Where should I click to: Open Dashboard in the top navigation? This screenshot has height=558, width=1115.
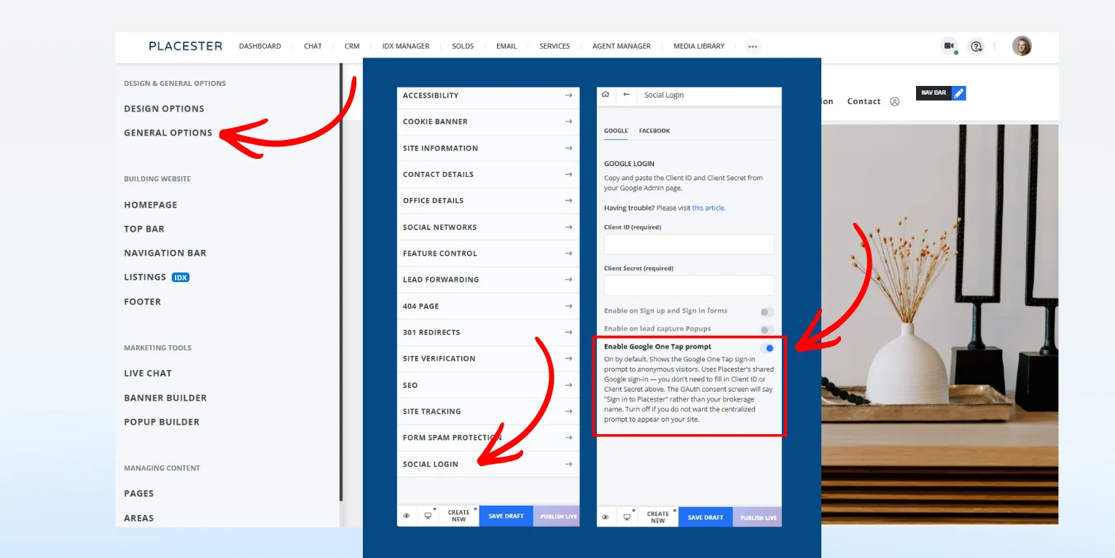pos(259,46)
